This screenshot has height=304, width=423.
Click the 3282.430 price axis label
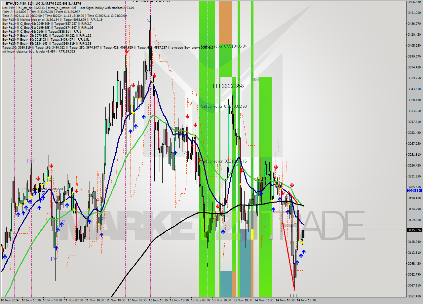414,133
